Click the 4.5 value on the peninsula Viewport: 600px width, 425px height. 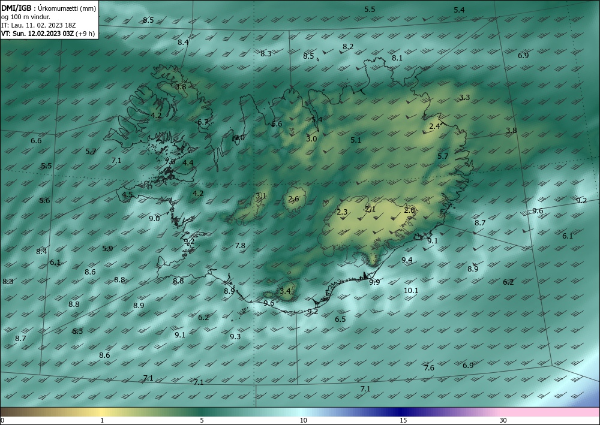127,194
